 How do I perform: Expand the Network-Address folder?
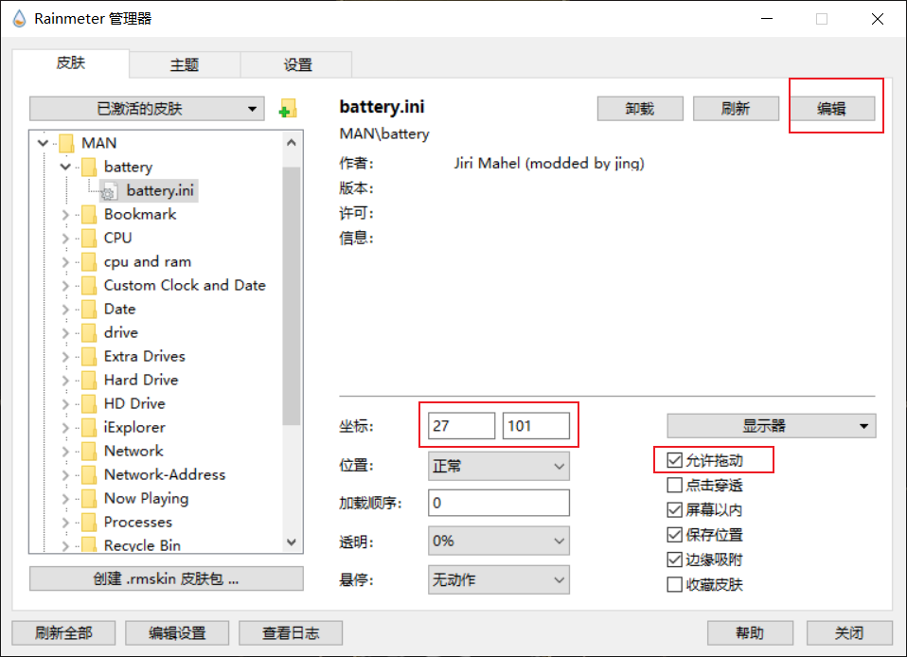(65, 475)
